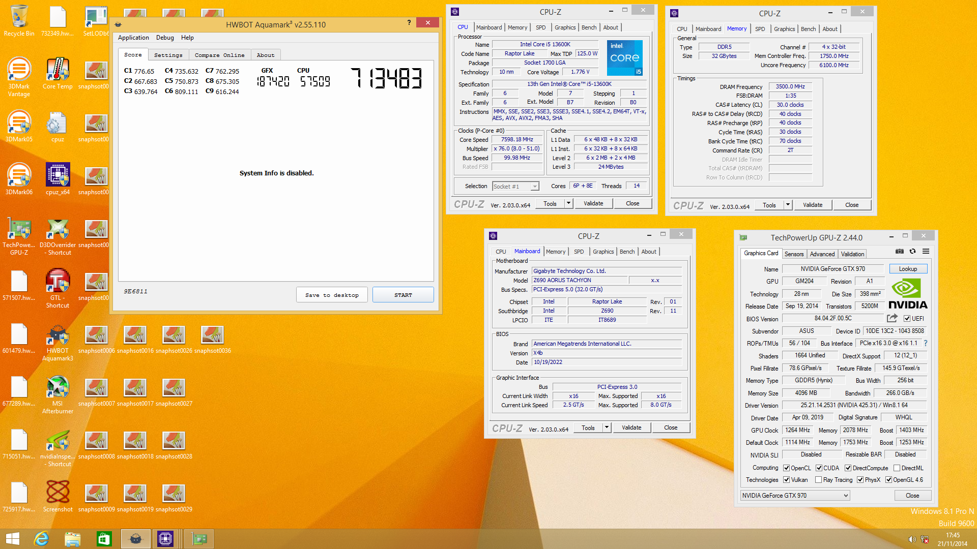Open Debug menu in Aquamark
This screenshot has height=549, width=977.
165,38
